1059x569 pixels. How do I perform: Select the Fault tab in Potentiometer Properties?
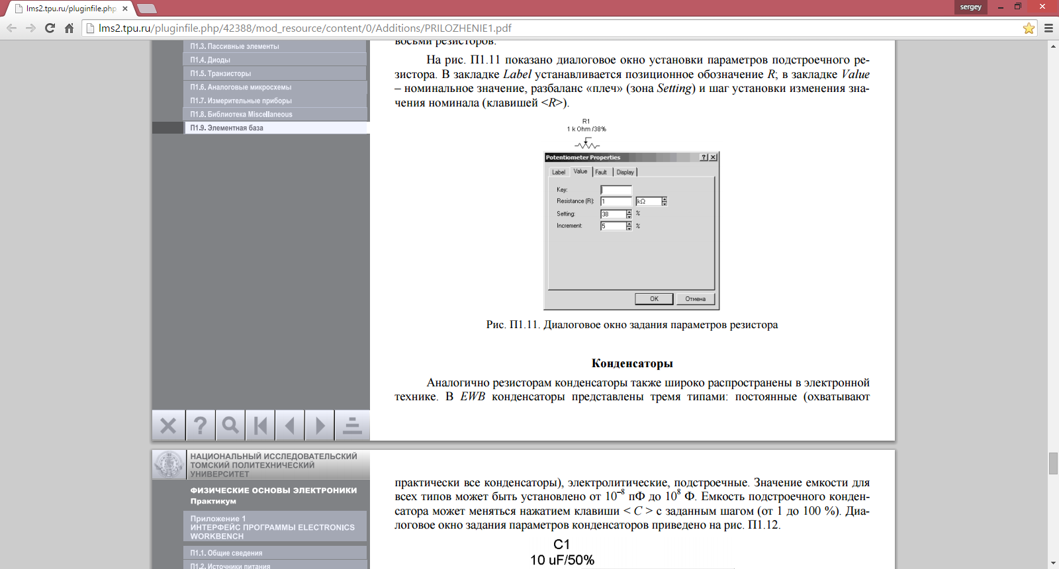click(x=601, y=172)
